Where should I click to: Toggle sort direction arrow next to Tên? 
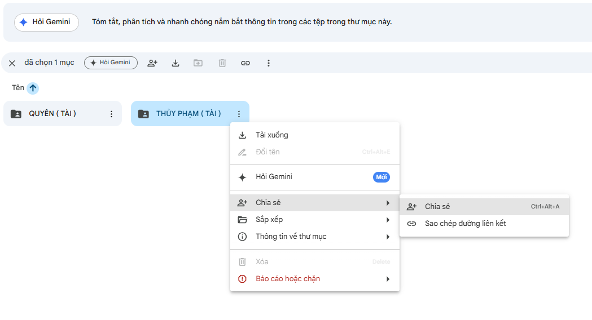(x=33, y=88)
